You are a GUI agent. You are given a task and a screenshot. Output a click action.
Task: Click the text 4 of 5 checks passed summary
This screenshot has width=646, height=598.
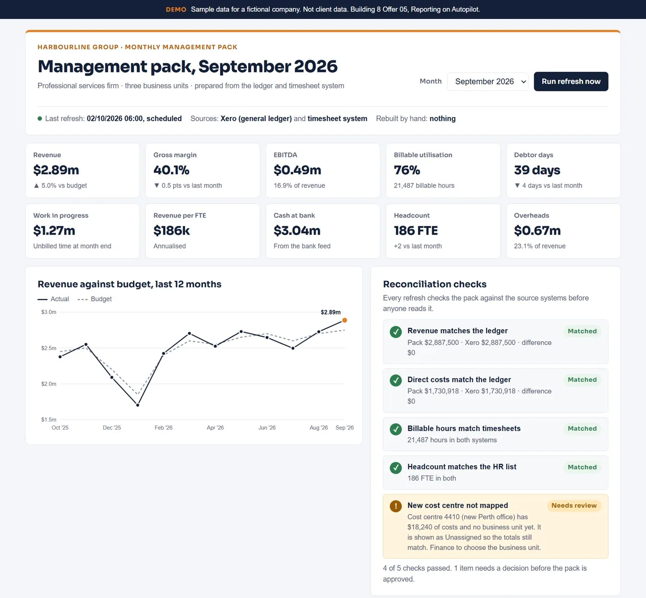[485, 574]
